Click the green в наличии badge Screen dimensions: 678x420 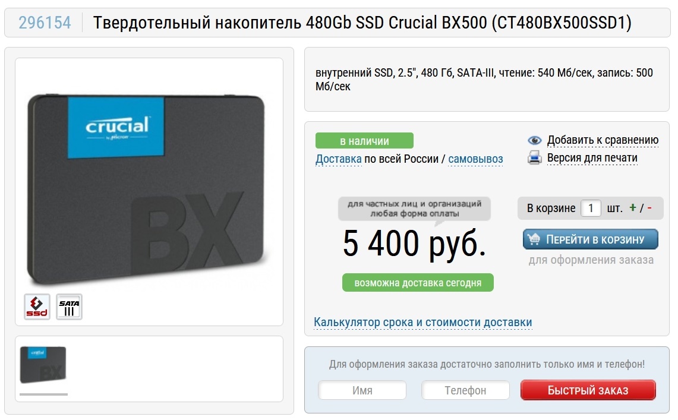coord(364,141)
